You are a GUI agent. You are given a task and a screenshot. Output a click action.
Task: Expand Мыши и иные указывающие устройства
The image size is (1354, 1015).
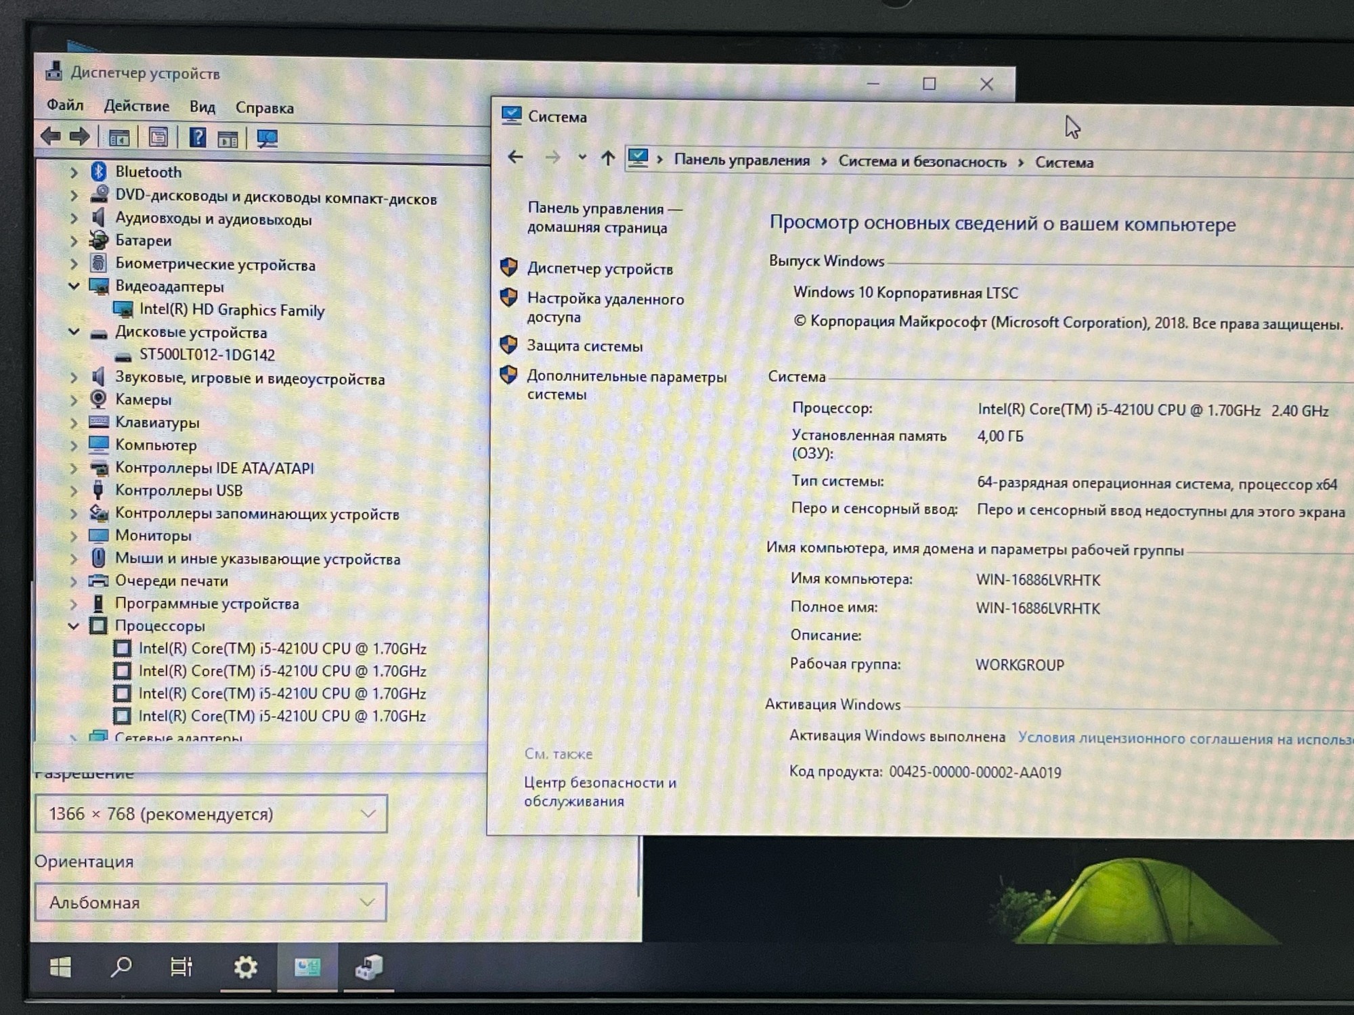coord(74,558)
